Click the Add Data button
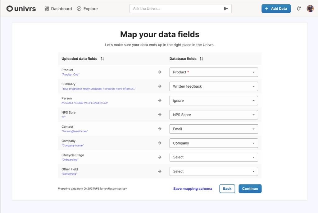Image resolution: width=318 pixels, height=213 pixels. 276,8
